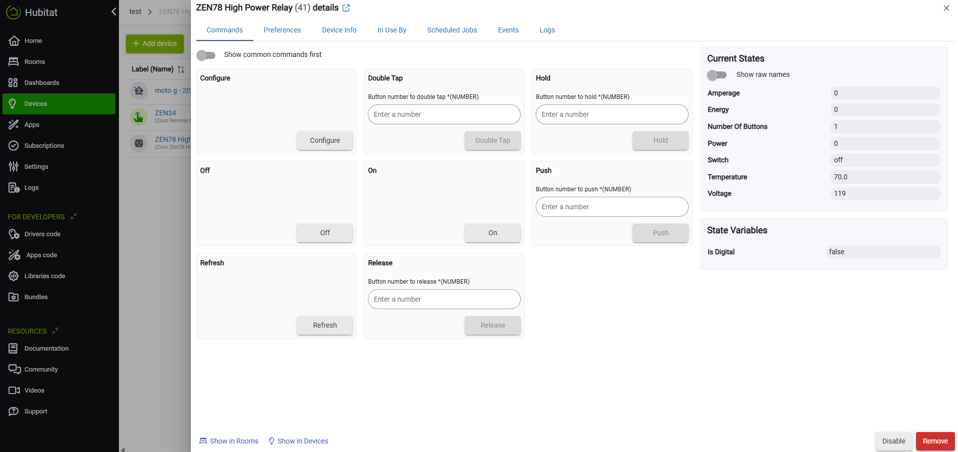
Task: Click the Hold button
Action: tap(661, 140)
